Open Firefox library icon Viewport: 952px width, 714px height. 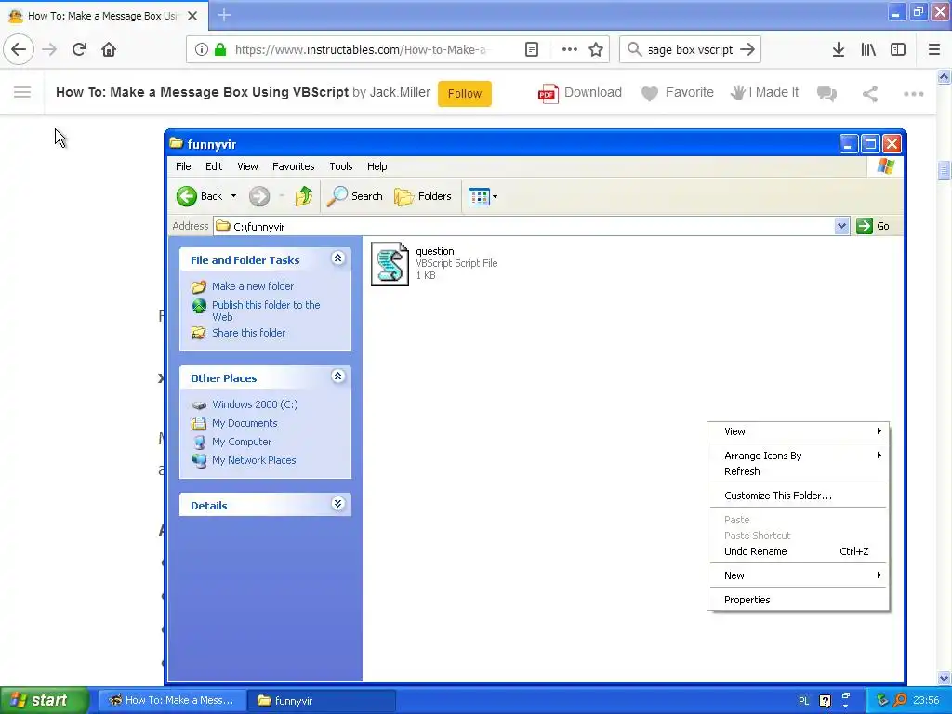click(x=868, y=49)
